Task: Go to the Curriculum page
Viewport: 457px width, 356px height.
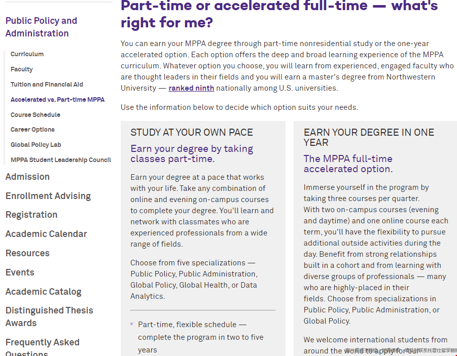Action: [27, 54]
